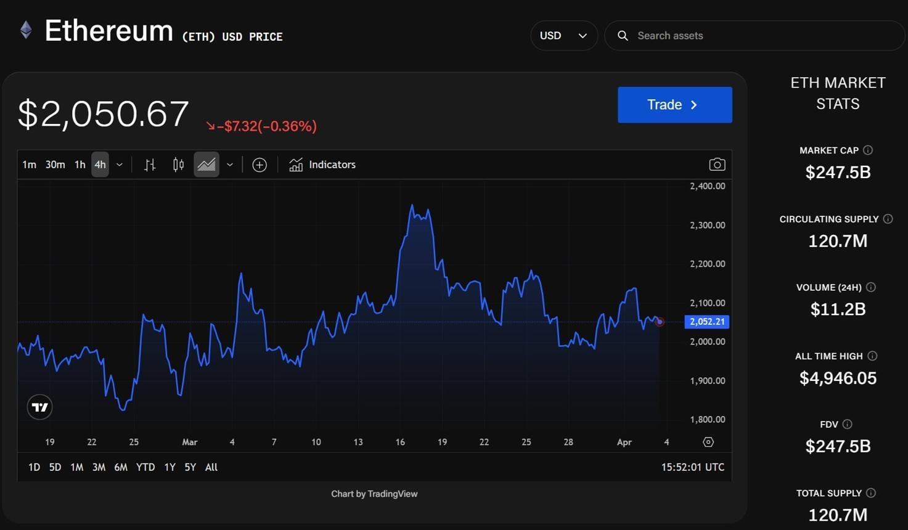Switch chart interval to 1m
Screen dimensions: 908x530
[x=29, y=165]
